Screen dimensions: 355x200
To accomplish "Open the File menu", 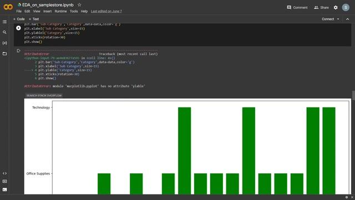I will [x=19, y=11].
